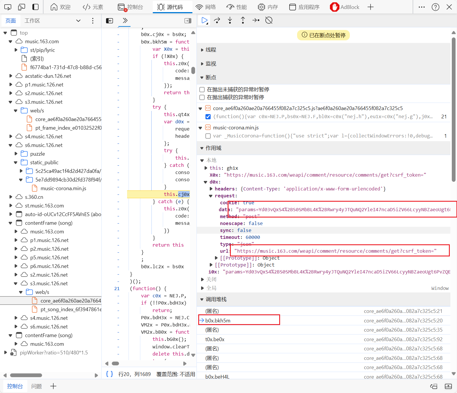The height and width of the screenshot is (393, 457).
Task: Click the url value in request scope
Action: (335, 251)
